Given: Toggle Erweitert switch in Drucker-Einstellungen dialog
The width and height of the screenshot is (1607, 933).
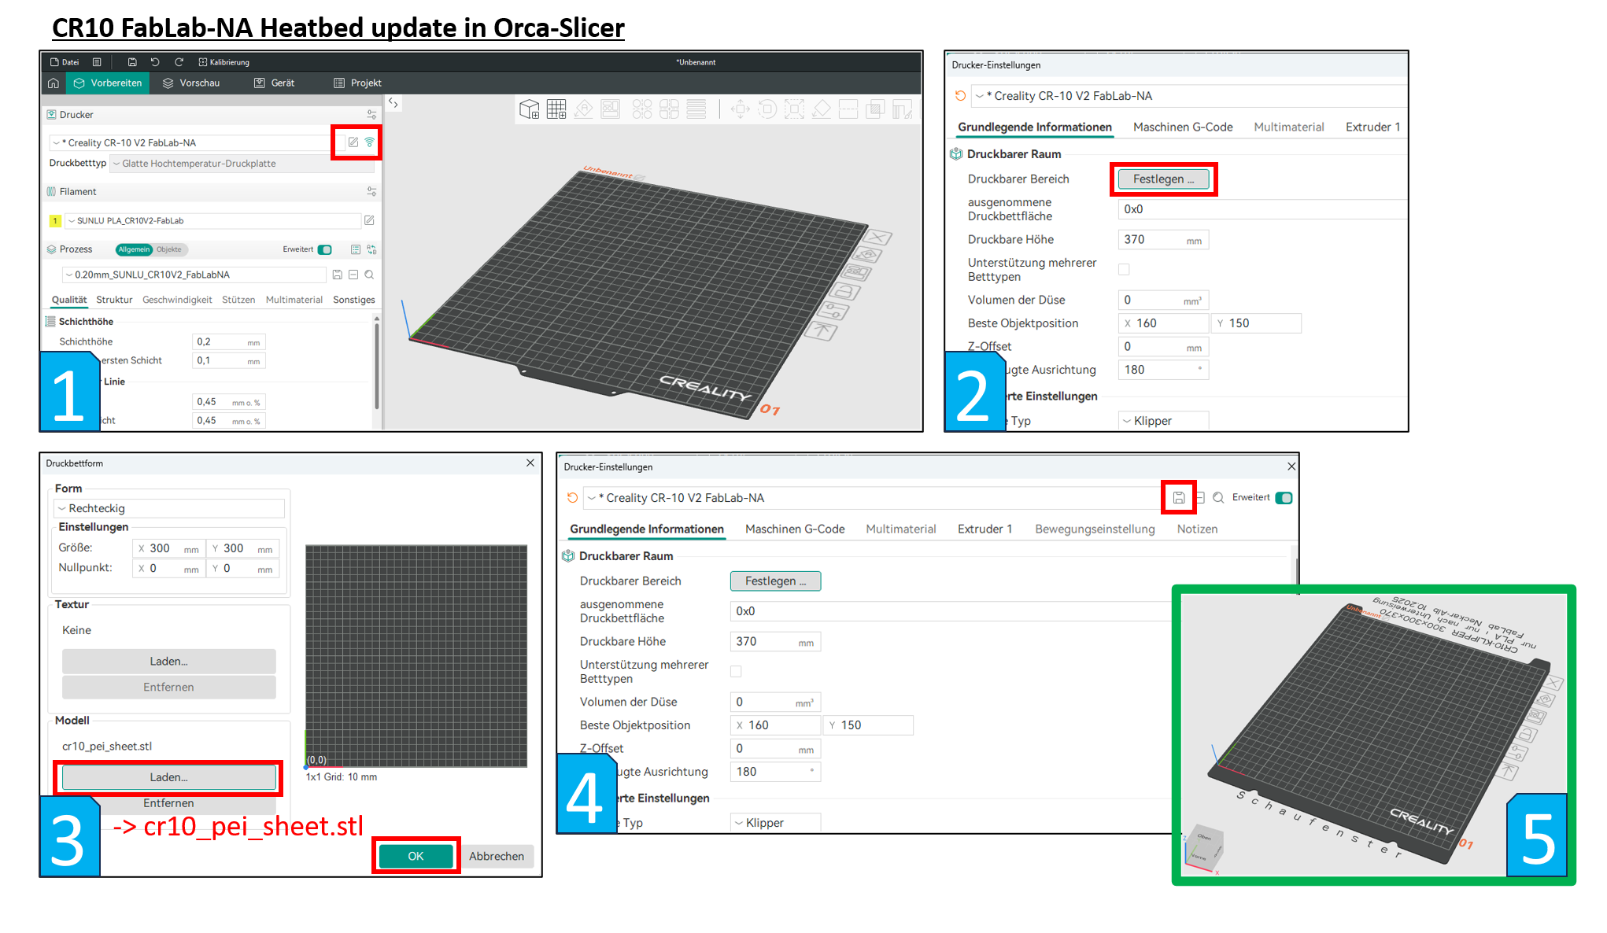Looking at the screenshot, I should tap(1284, 497).
